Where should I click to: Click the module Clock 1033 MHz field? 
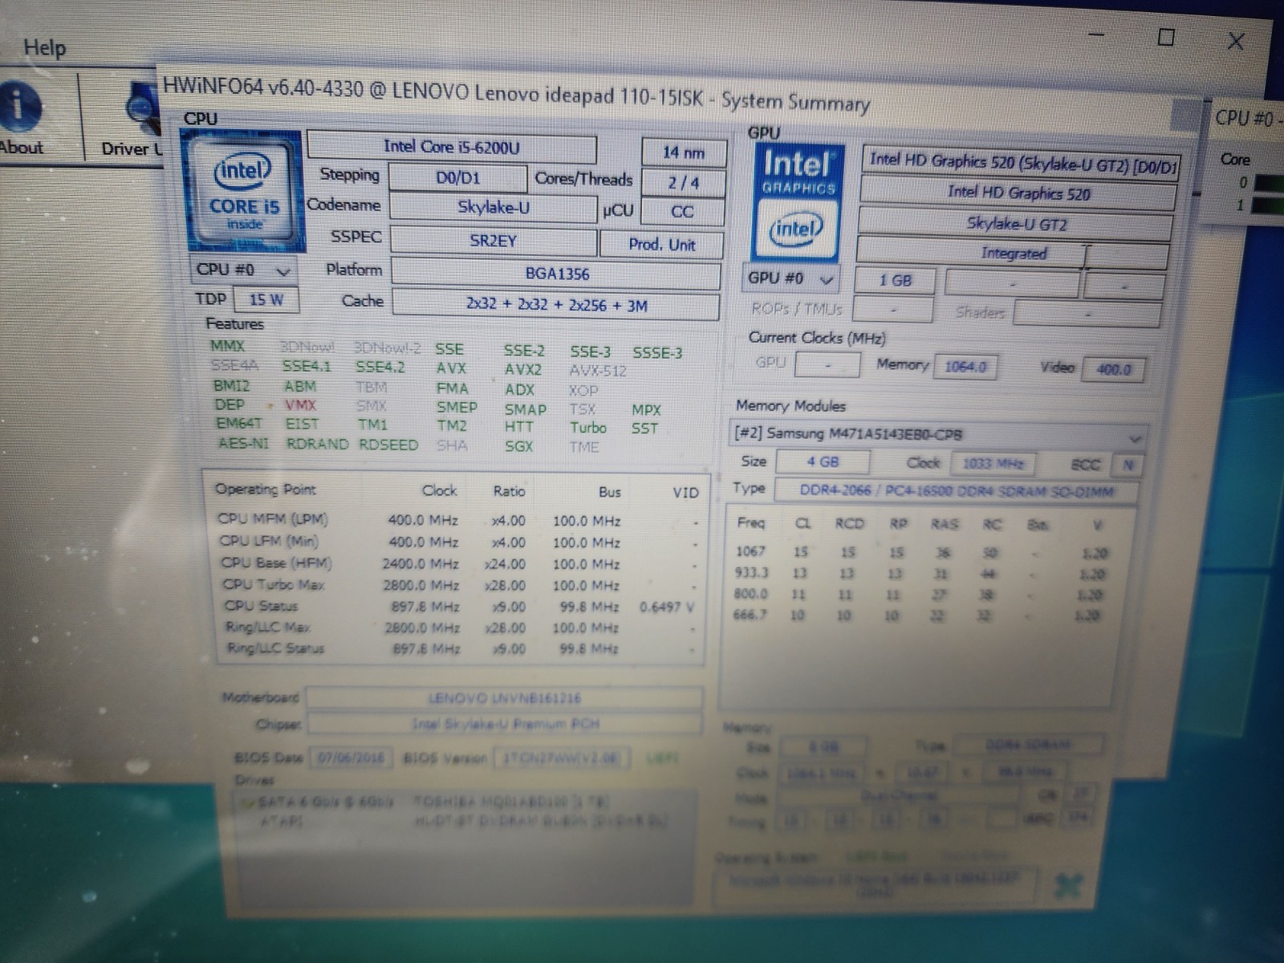coord(993,464)
